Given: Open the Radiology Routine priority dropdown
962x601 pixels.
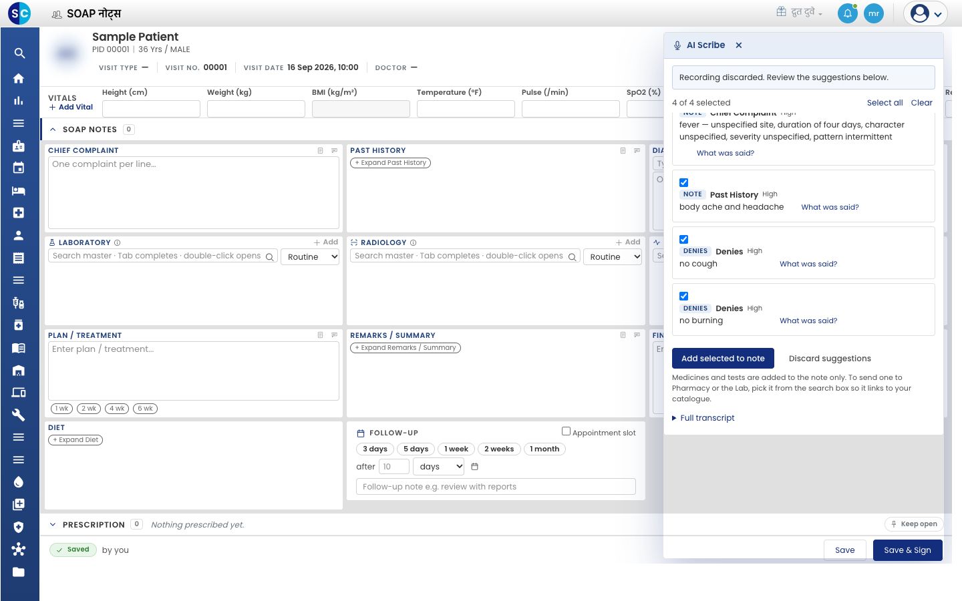Looking at the screenshot, I should [x=613, y=257].
